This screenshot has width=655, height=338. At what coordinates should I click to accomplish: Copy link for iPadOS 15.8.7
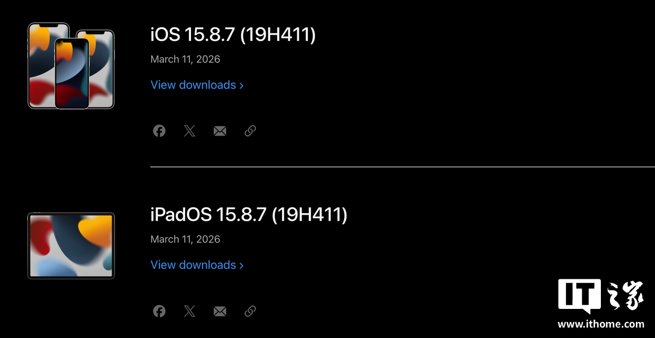tap(250, 311)
